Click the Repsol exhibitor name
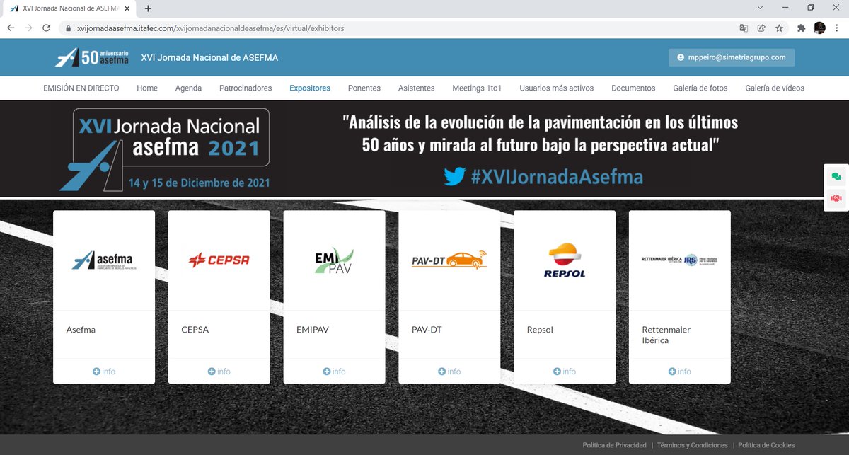This screenshot has height=455, width=849. pyautogui.click(x=540, y=330)
